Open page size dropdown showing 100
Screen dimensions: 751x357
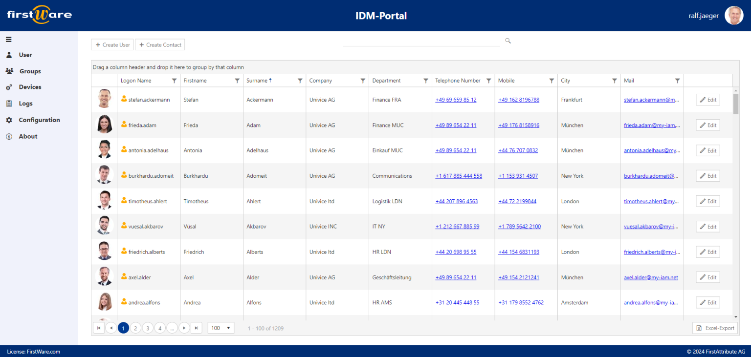[221, 328]
